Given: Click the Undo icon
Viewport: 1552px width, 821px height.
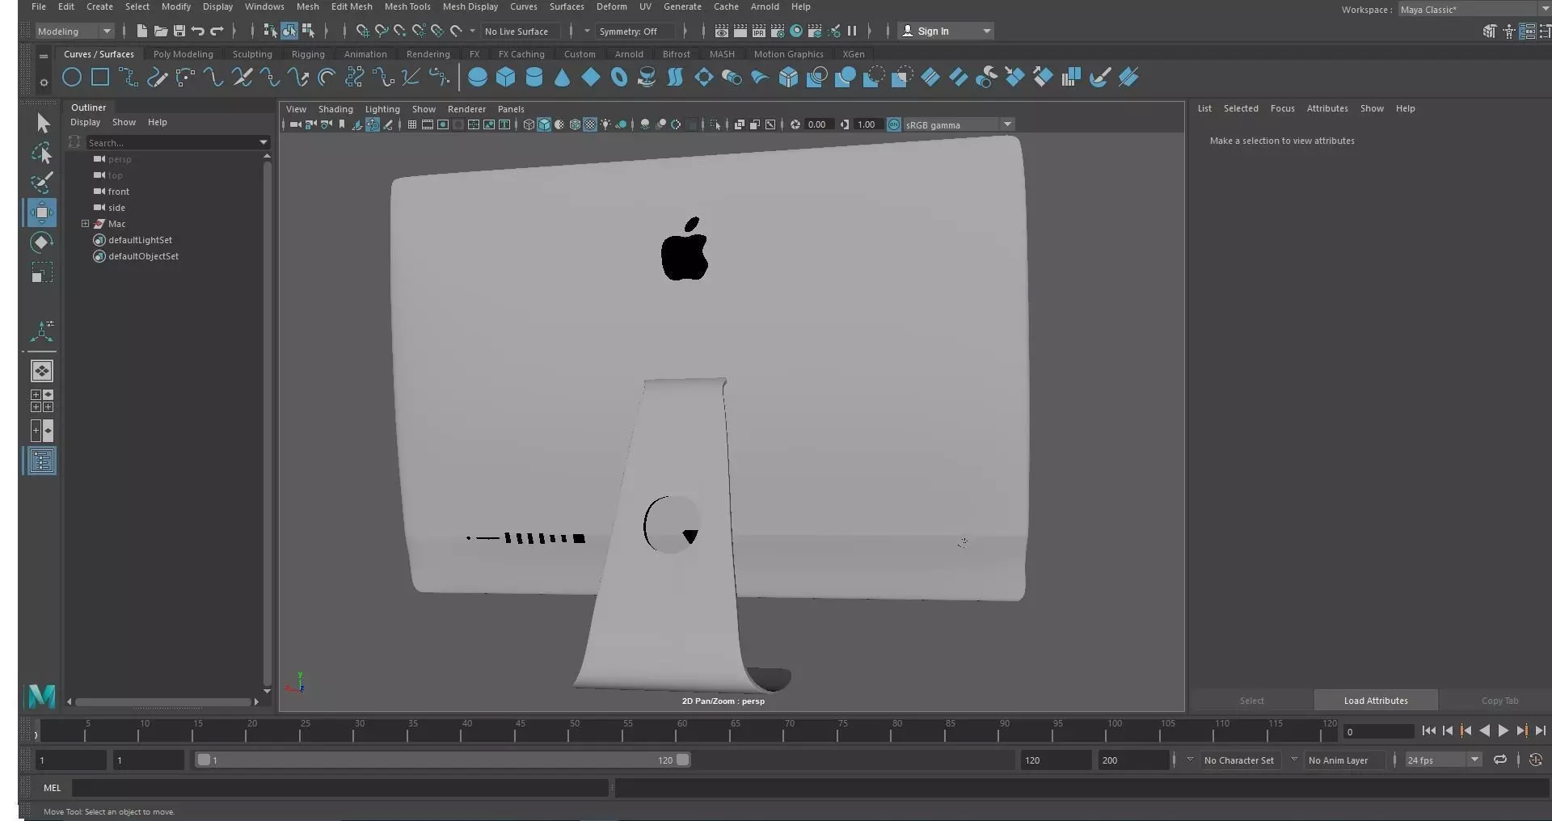Looking at the screenshot, I should click(198, 31).
